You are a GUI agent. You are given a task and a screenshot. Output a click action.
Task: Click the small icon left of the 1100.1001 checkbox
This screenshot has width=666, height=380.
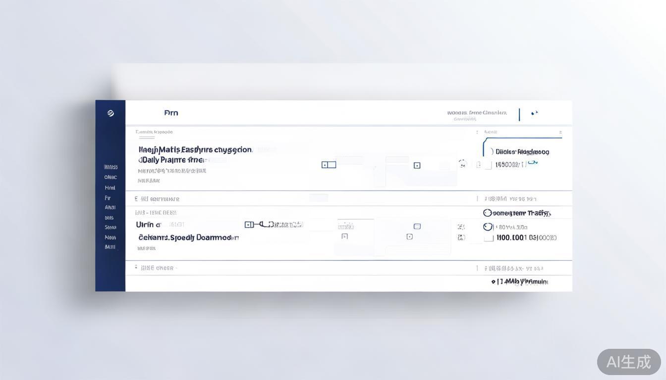point(461,237)
